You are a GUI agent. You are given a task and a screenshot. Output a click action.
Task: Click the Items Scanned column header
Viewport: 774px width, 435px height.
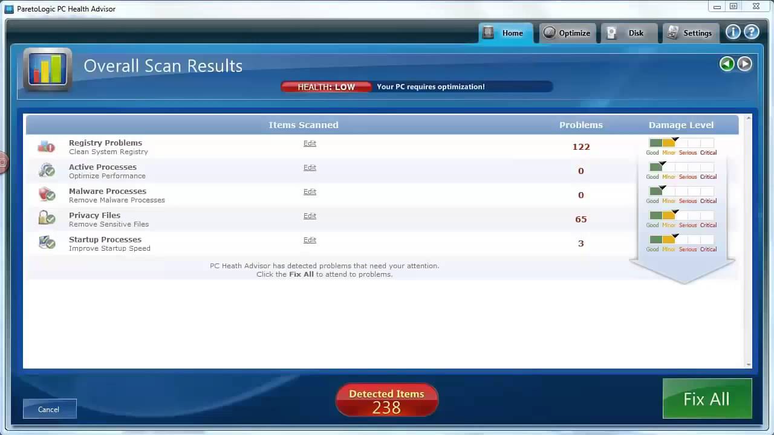304,125
